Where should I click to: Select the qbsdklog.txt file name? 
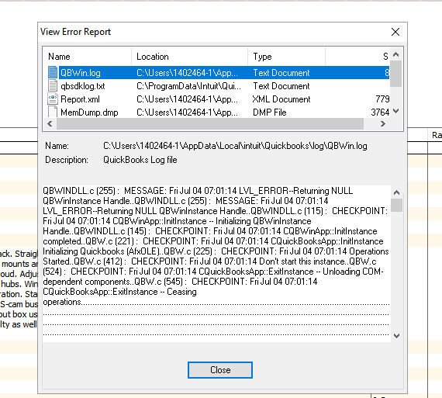pyautogui.click(x=83, y=86)
